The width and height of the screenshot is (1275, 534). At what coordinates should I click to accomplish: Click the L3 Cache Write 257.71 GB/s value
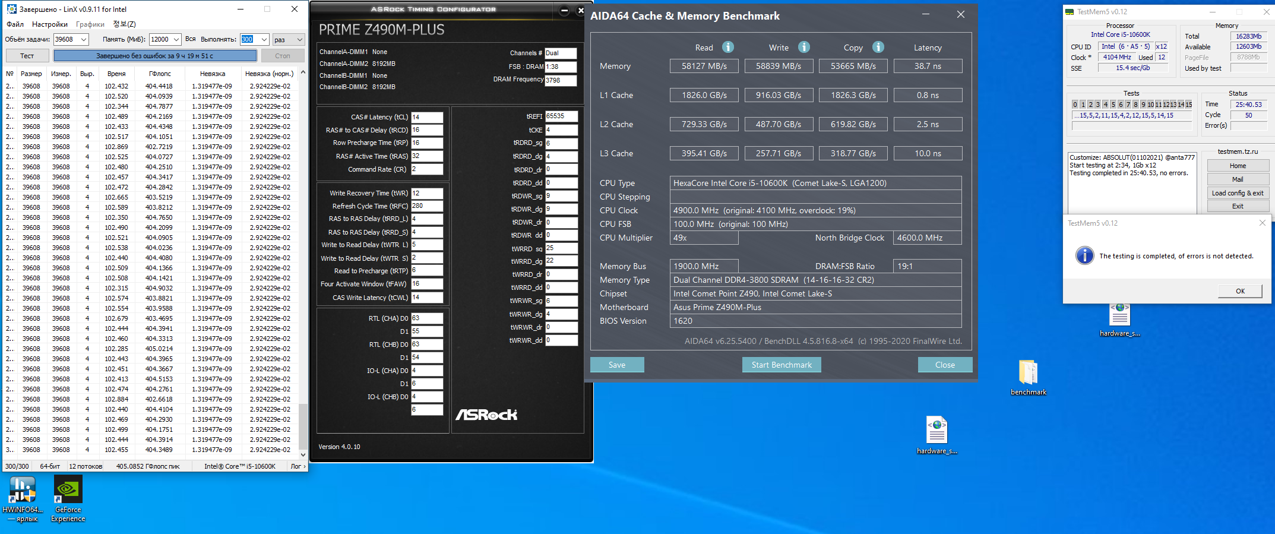tap(779, 153)
